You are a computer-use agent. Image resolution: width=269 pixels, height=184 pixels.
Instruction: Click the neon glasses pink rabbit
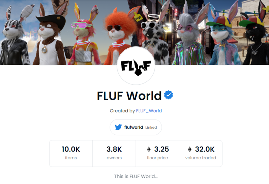[x=84, y=37]
